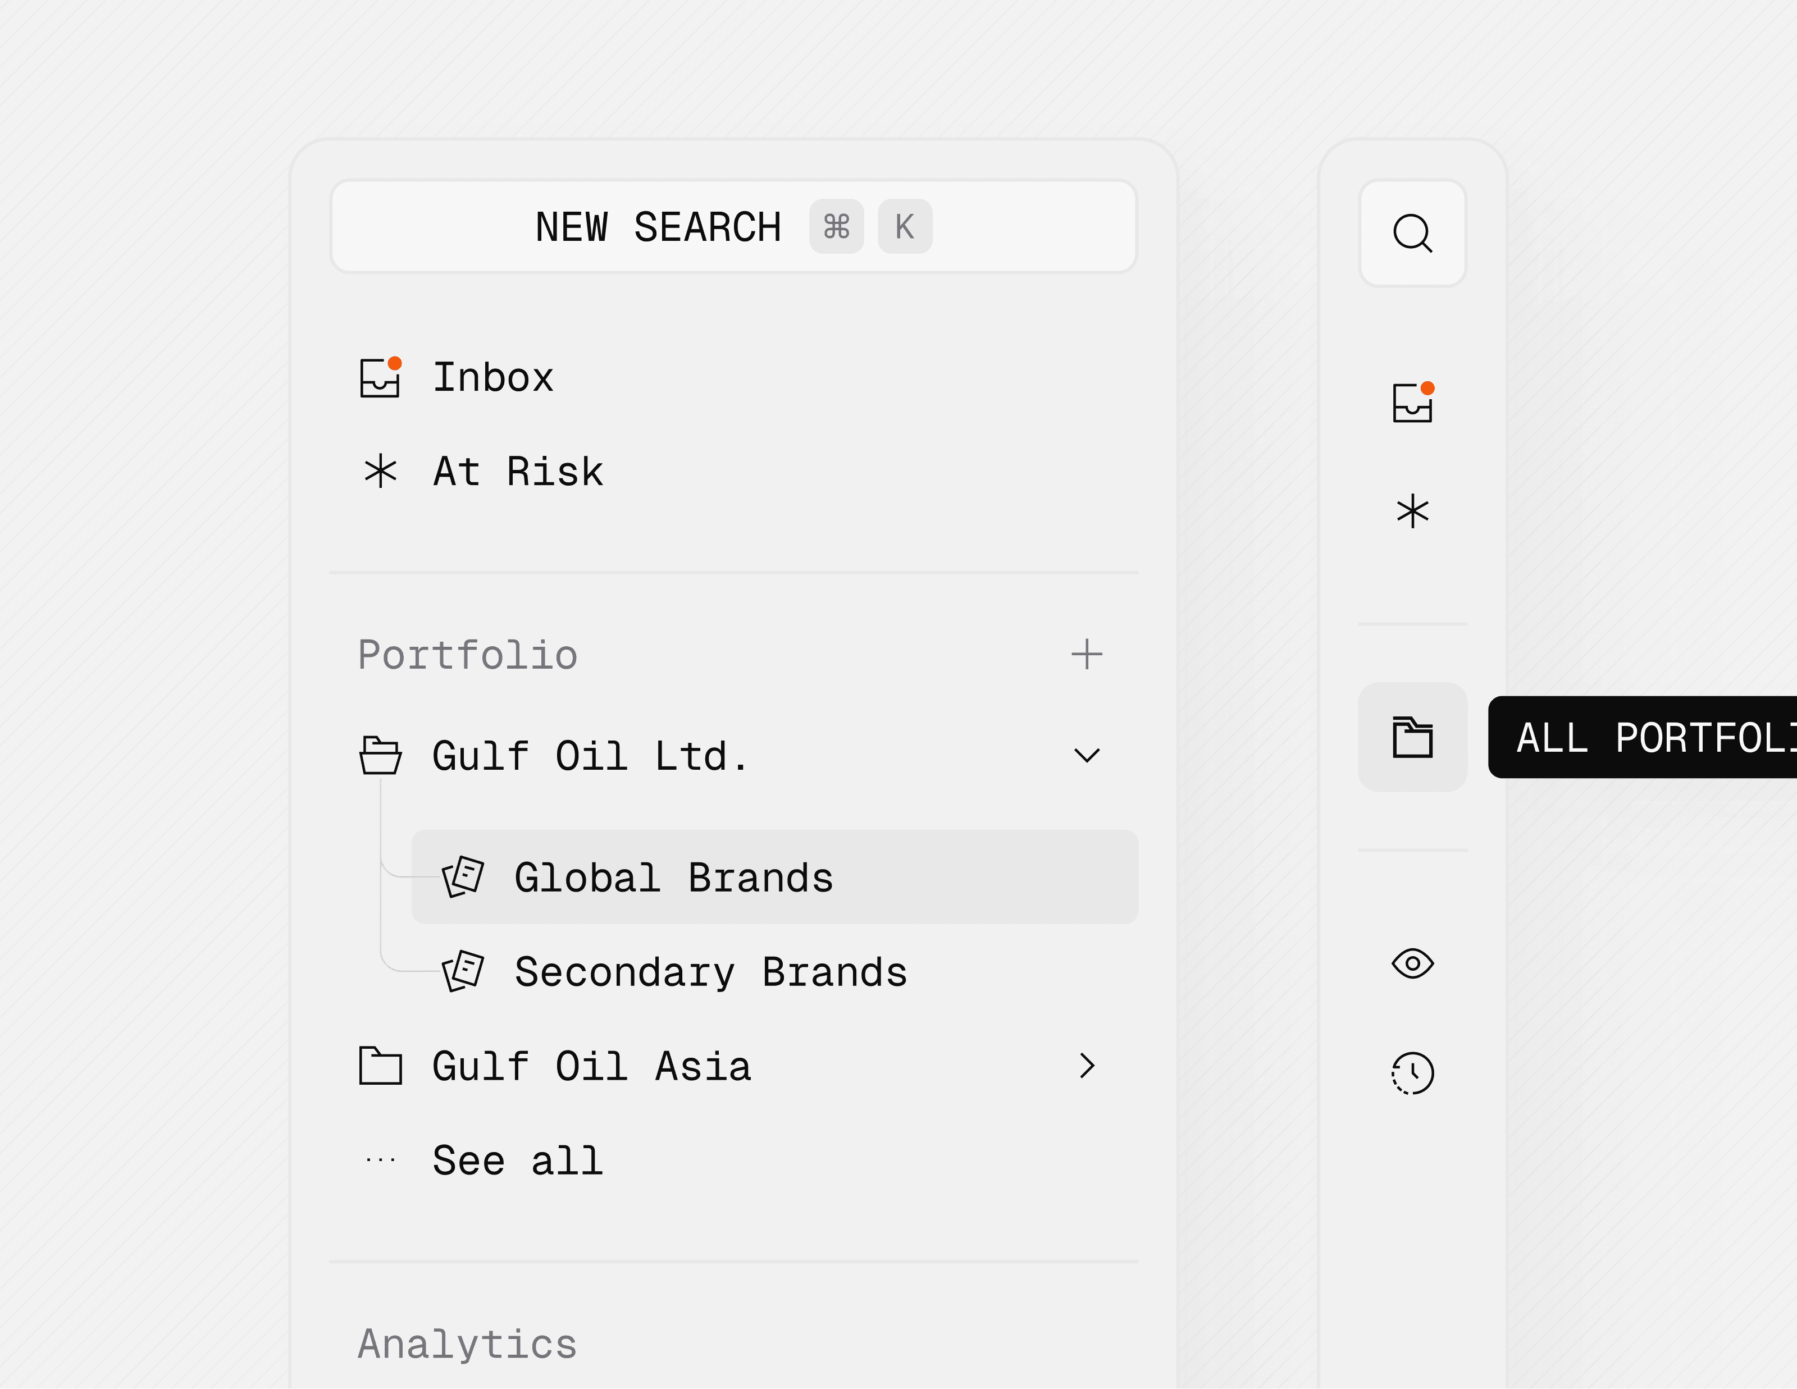
Task: Click the open folder icon beside Gulf Oil Ltd.
Action: tap(380, 755)
